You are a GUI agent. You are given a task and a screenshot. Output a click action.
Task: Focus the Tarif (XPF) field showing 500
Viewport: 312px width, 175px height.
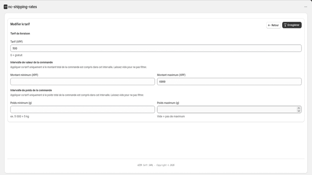(156, 48)
